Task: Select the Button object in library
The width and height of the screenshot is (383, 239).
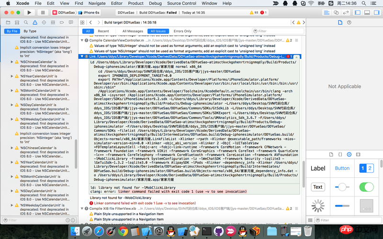Action: point(342,168)
